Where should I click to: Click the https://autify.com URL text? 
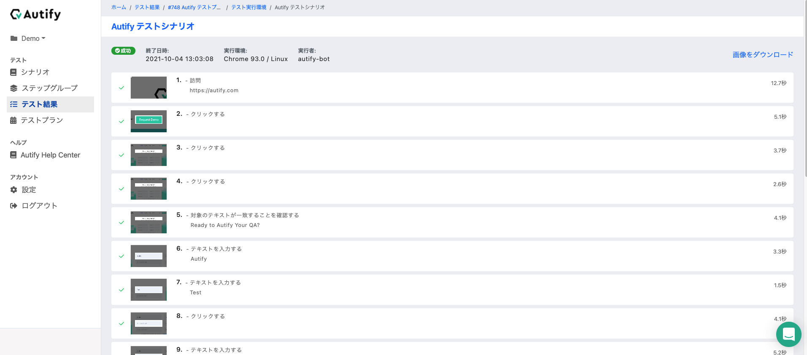[214, 91]
